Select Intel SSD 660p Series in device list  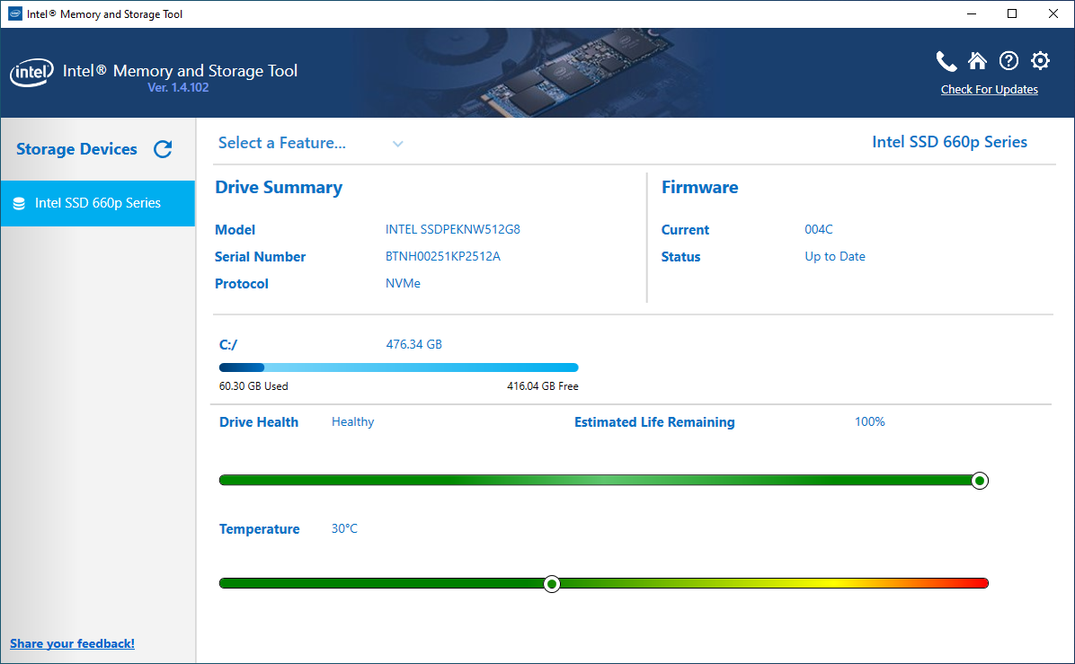tap(98, 204)
